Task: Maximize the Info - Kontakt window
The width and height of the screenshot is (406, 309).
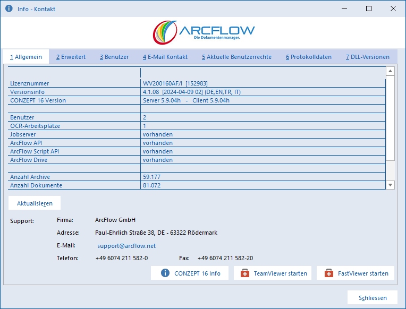Action: (369, 8)
